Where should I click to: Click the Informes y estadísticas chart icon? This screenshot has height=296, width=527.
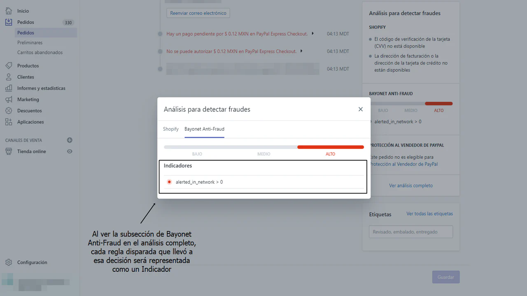(9, 88)
